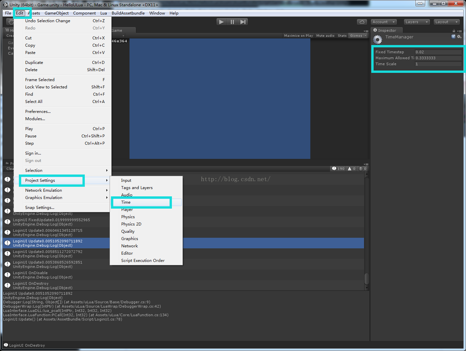Choose Undo Selection Change from Edit menu
466x351 pixels.
tap(62, 21)
